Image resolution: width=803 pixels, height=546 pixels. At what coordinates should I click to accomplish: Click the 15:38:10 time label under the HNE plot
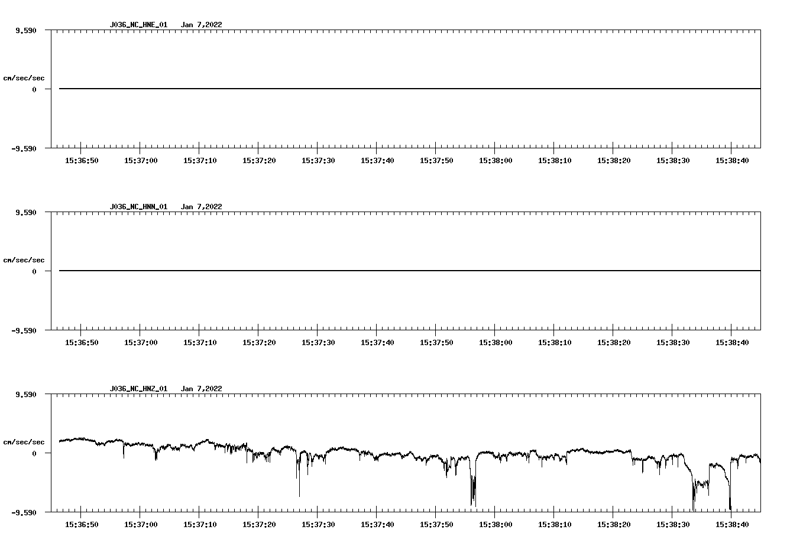click(x=555, y=161)
